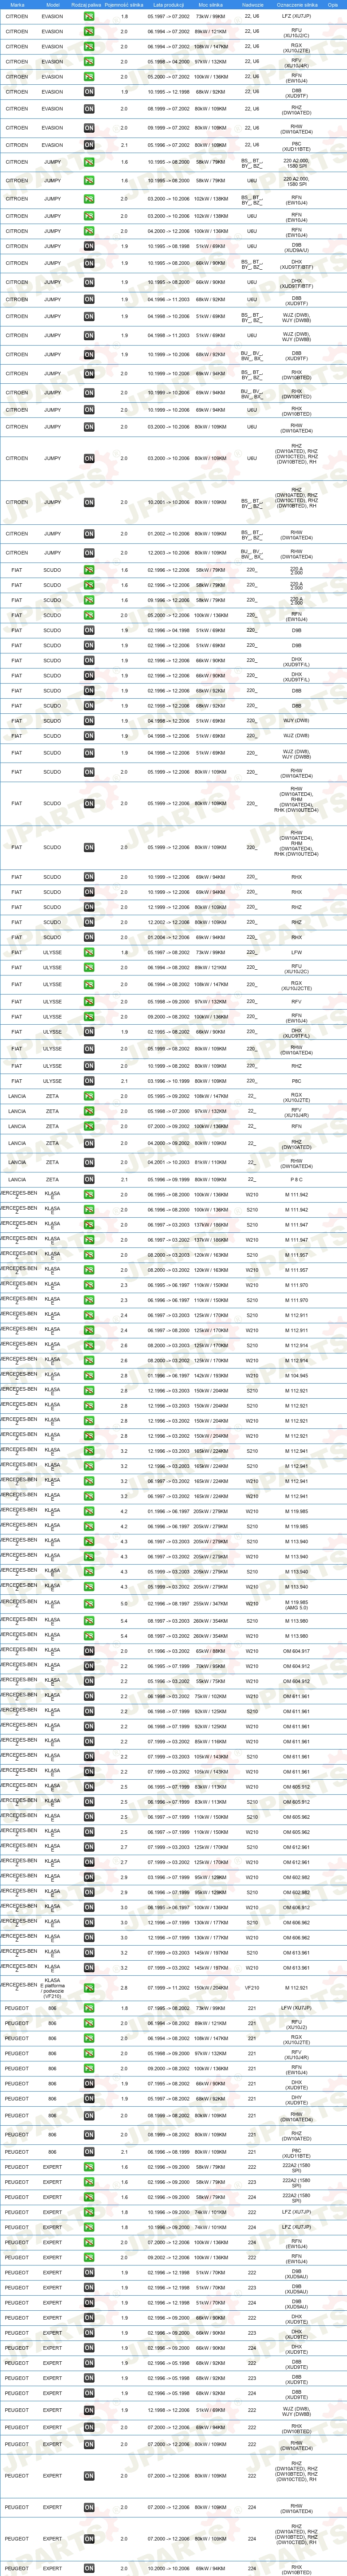This screenshot has width=347, height=2576.
Task: Click the ON icon in the Lancia Zeta 2.1 P 8 C row
Action: coord(89,1179)
